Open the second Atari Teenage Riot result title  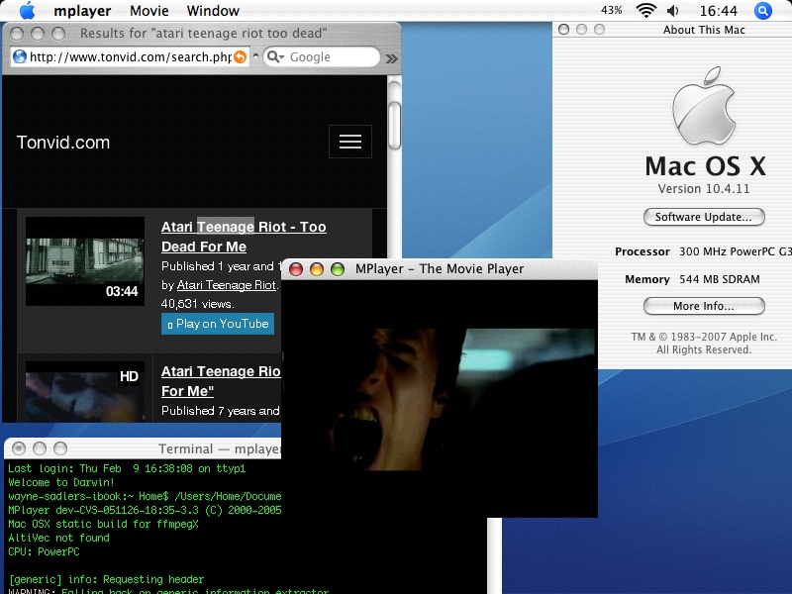point(221,381)
